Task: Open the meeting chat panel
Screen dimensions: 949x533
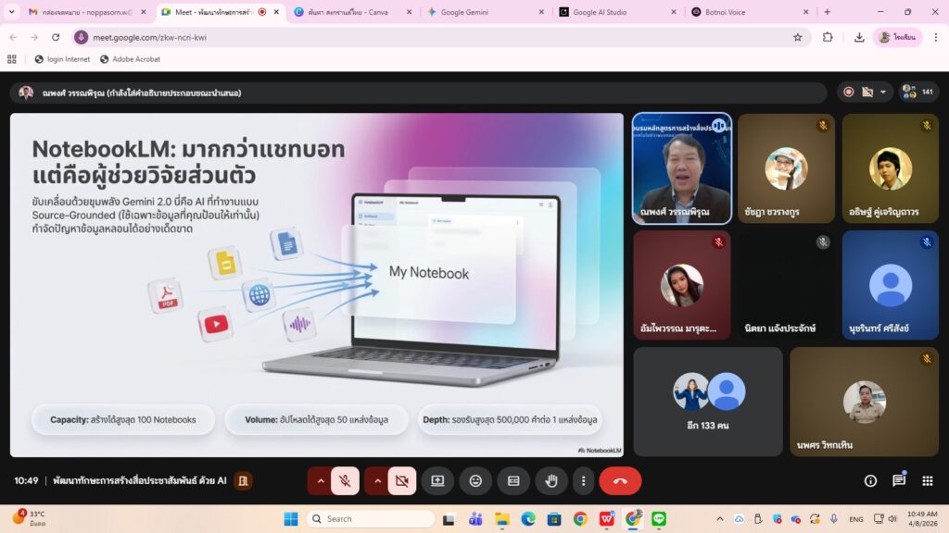Action: pyautogui.click(x=899, y=481)
